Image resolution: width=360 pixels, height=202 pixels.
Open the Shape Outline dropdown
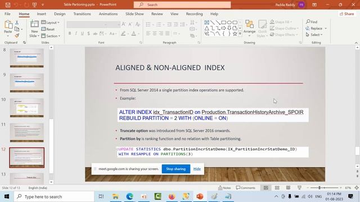(284, 28)
